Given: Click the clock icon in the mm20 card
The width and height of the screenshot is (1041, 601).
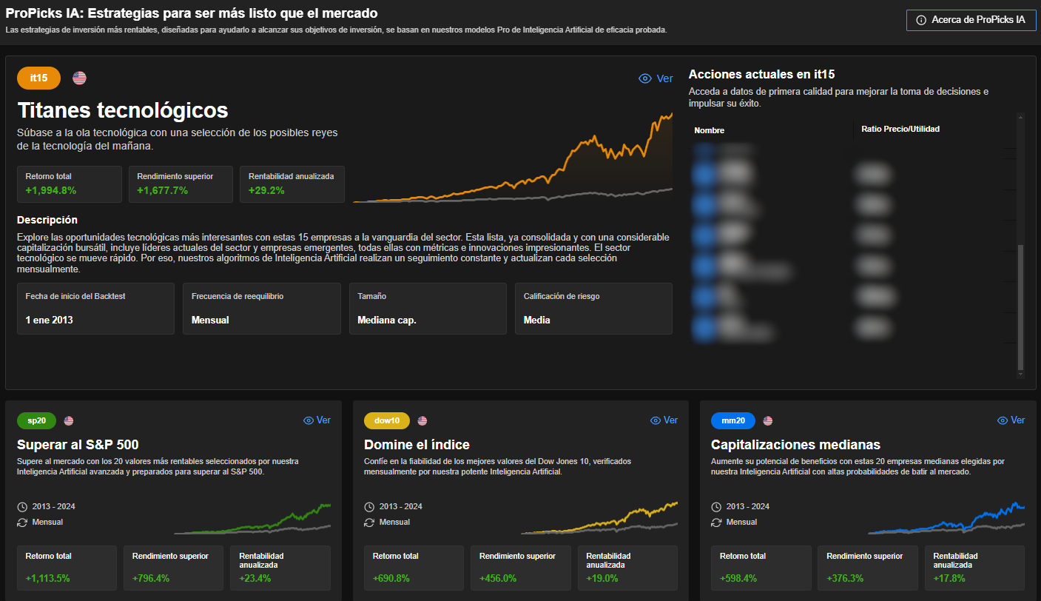Looking at the screenshot, I should coord(716,507).
